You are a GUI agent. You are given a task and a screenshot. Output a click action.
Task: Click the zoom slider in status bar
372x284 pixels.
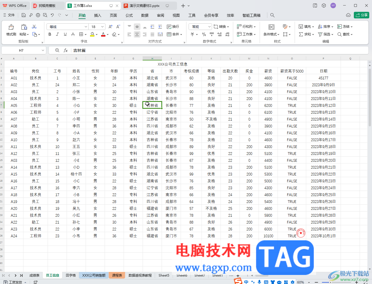(x=330, y=282)
